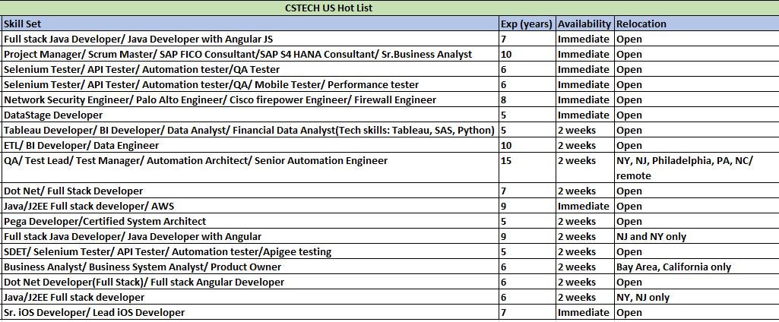Select the Dot Net/ Full Stack Developer cell

[x=73, y=191]
